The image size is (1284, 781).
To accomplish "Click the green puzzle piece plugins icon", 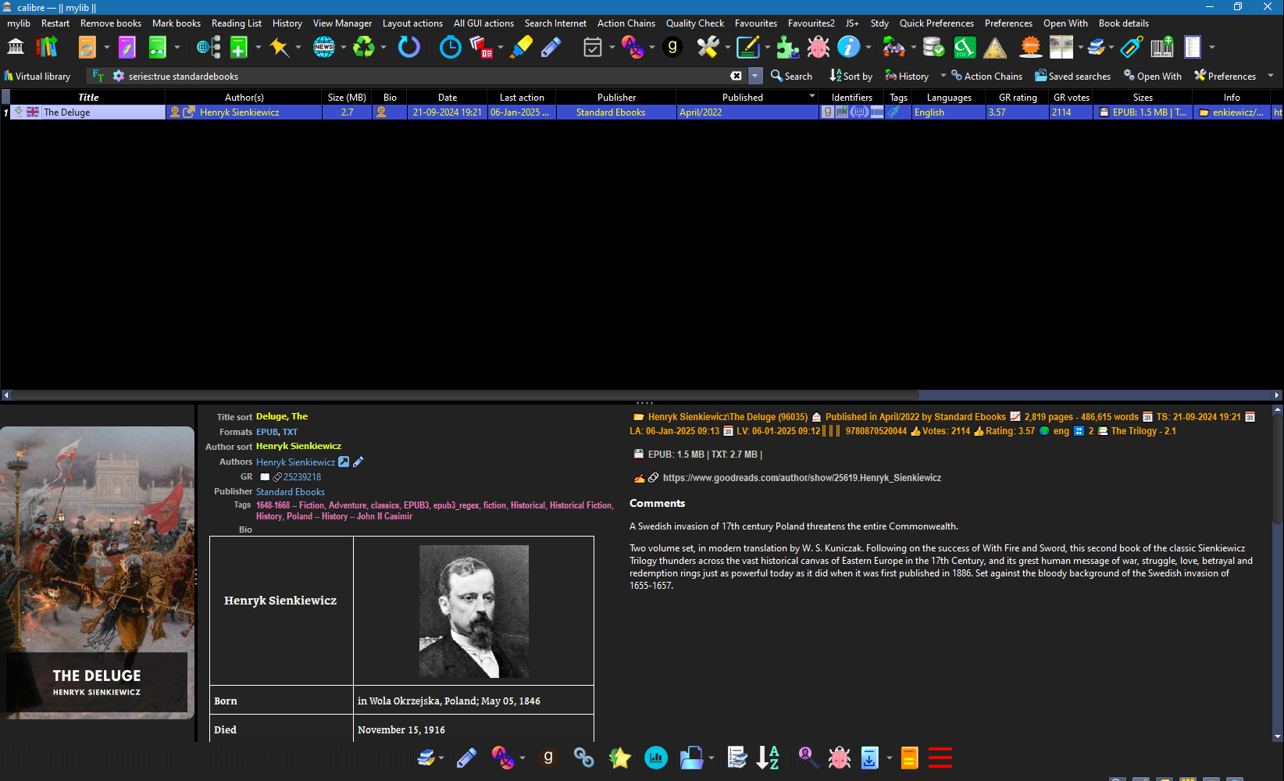I will tap(787, 48).
